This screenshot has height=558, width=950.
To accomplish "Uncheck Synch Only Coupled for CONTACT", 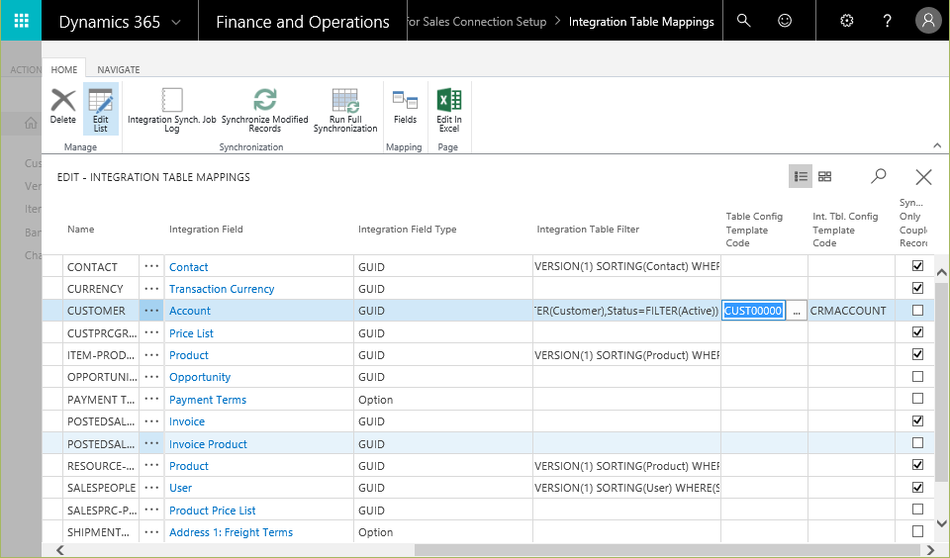I will 918,265.
